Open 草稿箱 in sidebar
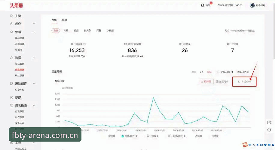Viewport: 275px width, 150px height. 19,50
